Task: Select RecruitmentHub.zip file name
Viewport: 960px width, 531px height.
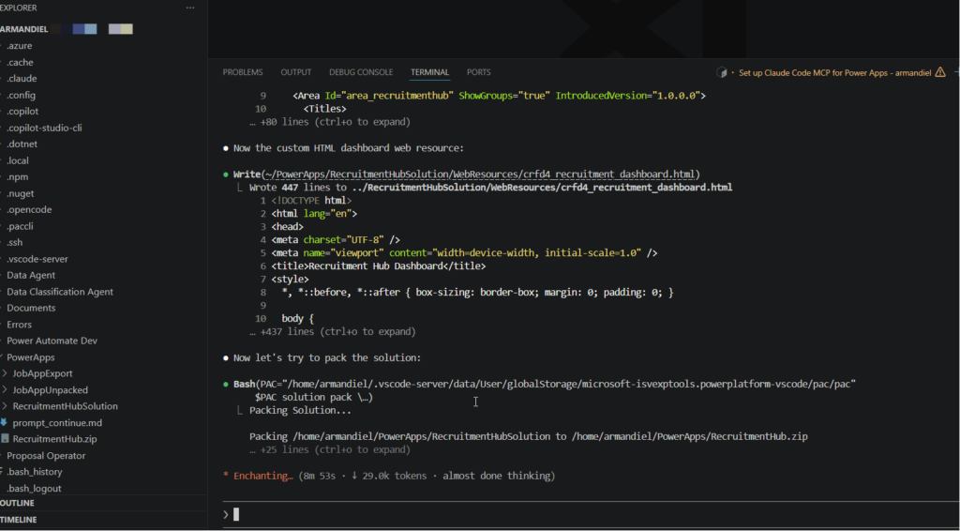Action: [x=54, y=438]
